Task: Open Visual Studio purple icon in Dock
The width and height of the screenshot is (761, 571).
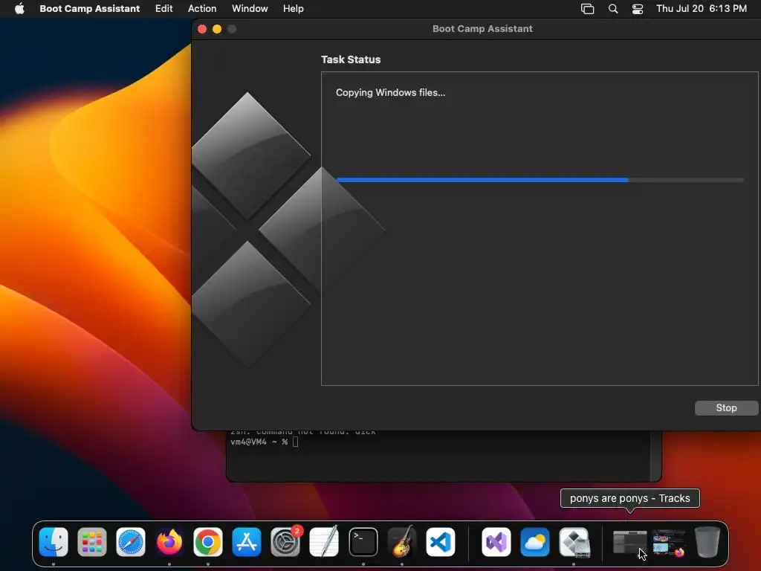Action: coord(496,542)
